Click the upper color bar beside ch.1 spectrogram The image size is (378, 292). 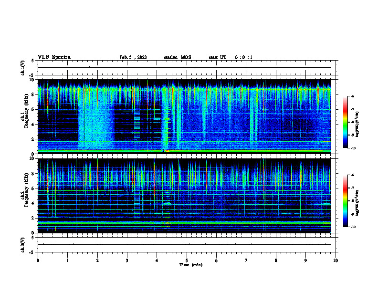(x=346, y=122)
